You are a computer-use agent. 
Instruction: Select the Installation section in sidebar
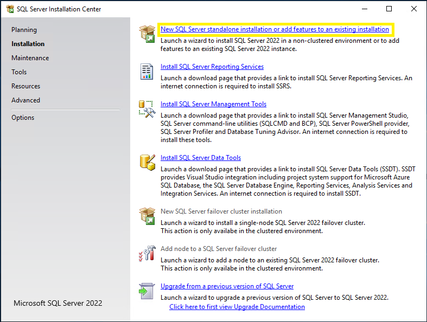[x=28, y=44]
